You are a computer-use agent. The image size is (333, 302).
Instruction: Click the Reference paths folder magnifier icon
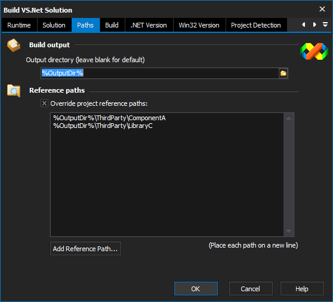coord(14,91)
